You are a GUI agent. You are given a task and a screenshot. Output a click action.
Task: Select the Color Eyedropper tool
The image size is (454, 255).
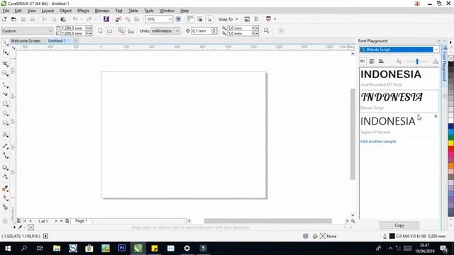point(5,188)
